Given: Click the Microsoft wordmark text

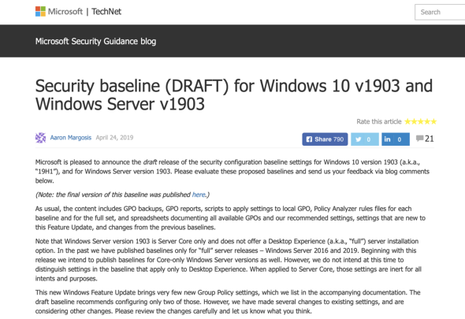Looking at the screenshot, I should pos(65,12).
